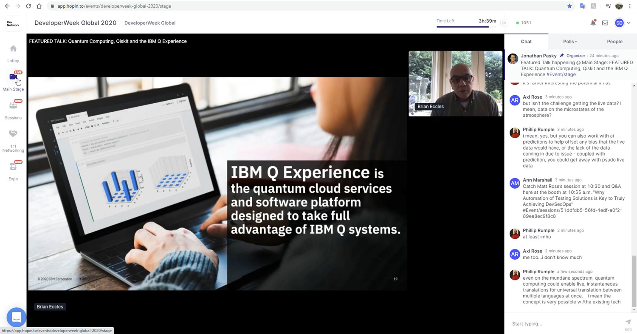Click the address bar lock icon
This screenshot has height=334, width=637.
[x=52, y=6]
